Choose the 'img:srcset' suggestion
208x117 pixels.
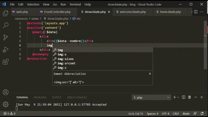point(102,63)
